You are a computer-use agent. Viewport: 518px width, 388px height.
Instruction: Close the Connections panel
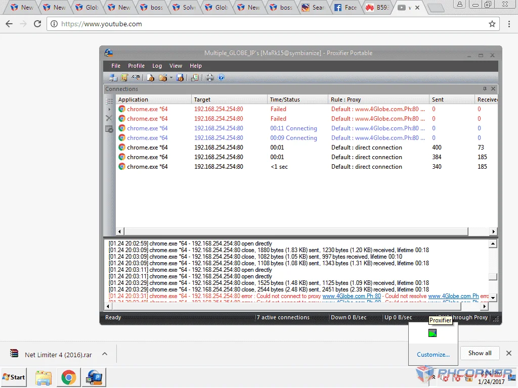point(493,89)
